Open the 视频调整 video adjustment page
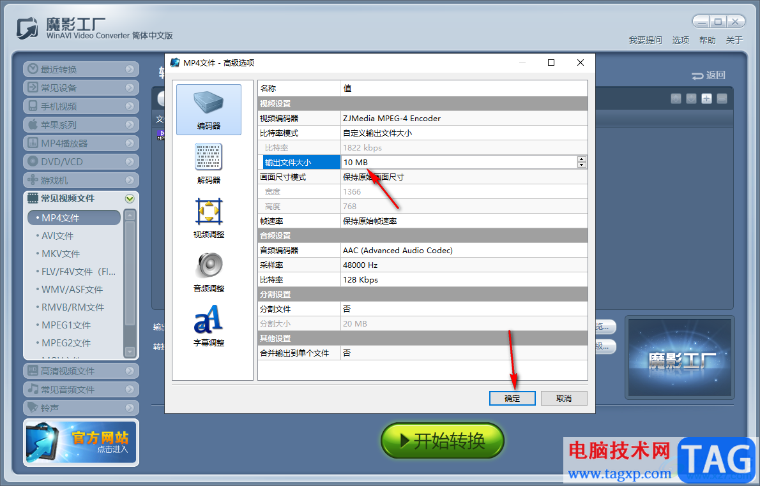 [x=209, y=218]
